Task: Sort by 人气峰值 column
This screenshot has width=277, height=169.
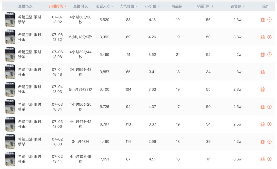Action: tap(128, 6)
